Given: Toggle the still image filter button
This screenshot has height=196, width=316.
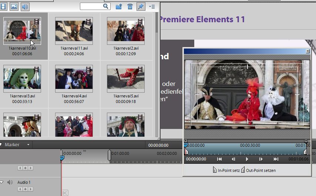Looking at the screenshot, I should 14,7.
